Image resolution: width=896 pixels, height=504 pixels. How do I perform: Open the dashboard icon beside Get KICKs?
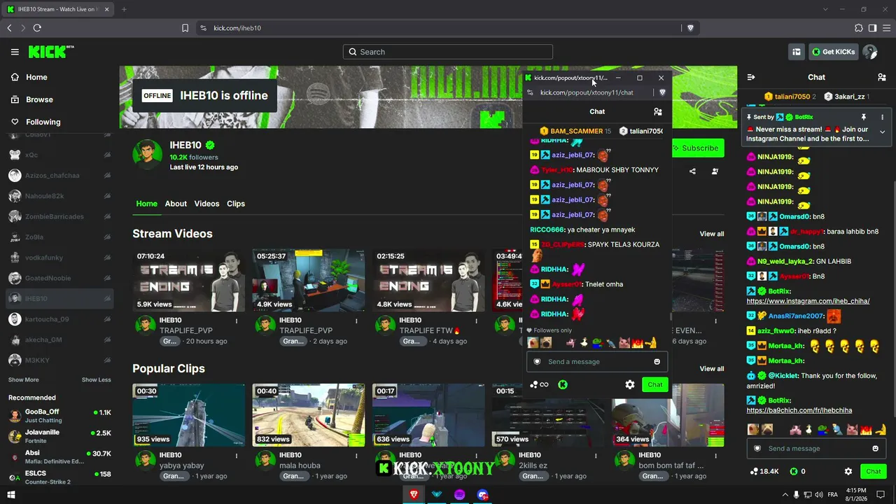pos(796,52)
